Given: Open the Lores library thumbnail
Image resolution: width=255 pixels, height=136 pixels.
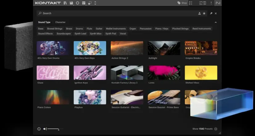Looking at the screenshot, I should point(164,73).
